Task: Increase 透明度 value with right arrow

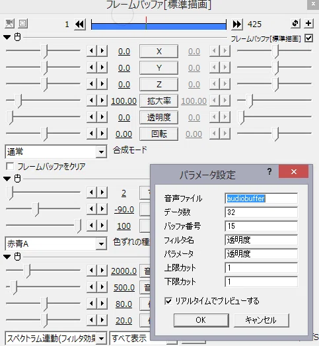Action: [102, 117]
